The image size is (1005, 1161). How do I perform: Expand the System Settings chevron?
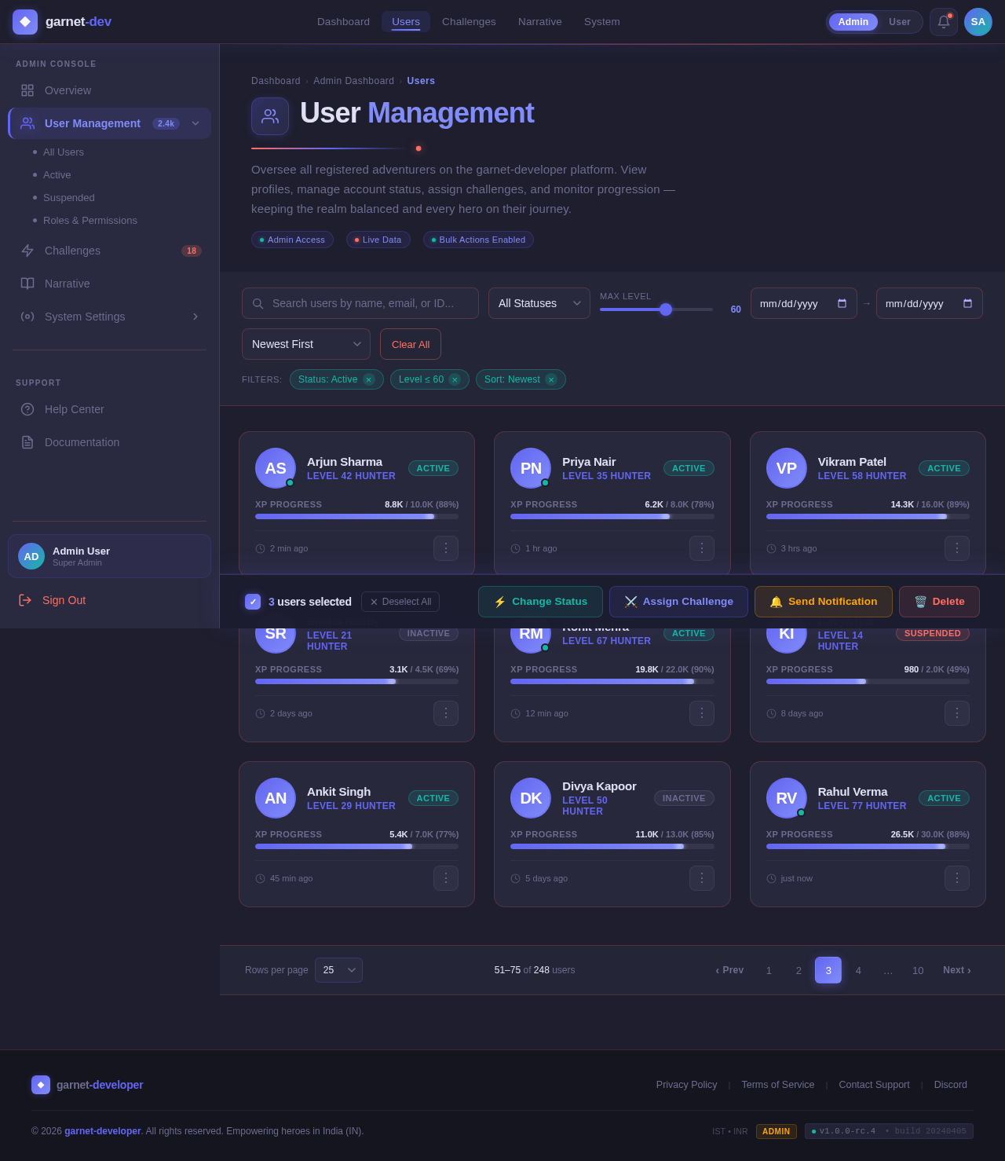(x=196, y=317)
